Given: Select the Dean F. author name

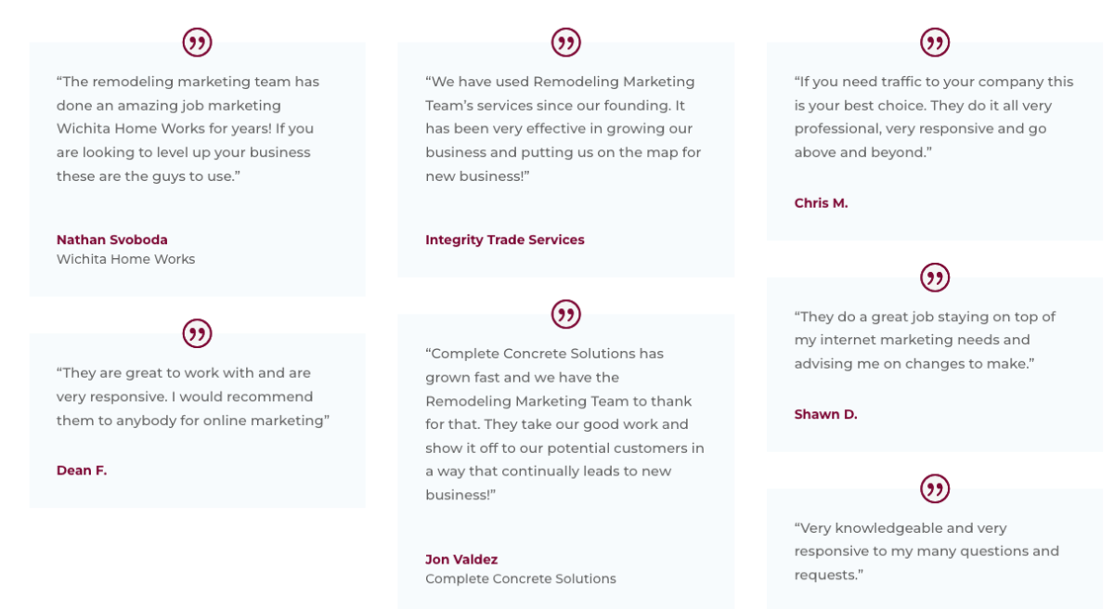Looking at the screenshot, I should pos(82,470).
